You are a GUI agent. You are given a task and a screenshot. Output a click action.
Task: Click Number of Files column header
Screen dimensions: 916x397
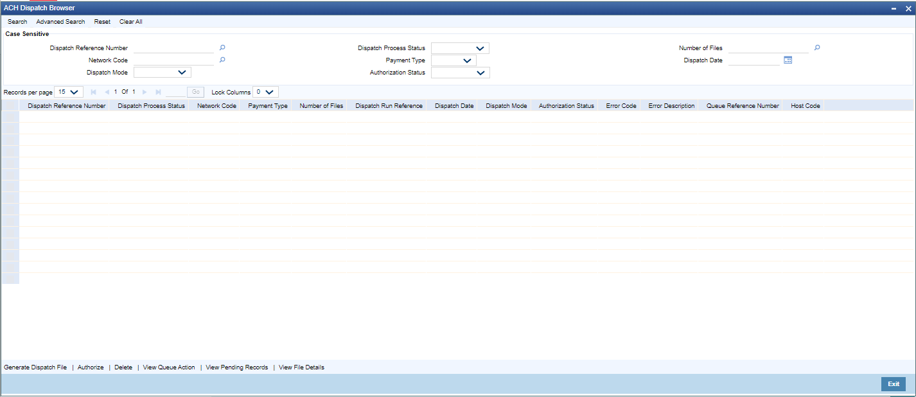click(321, 105)
